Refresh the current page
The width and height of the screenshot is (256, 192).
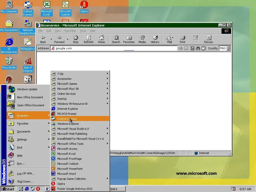[88, 39]
